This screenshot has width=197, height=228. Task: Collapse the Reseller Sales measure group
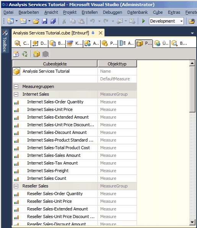[x=16, y=186]
